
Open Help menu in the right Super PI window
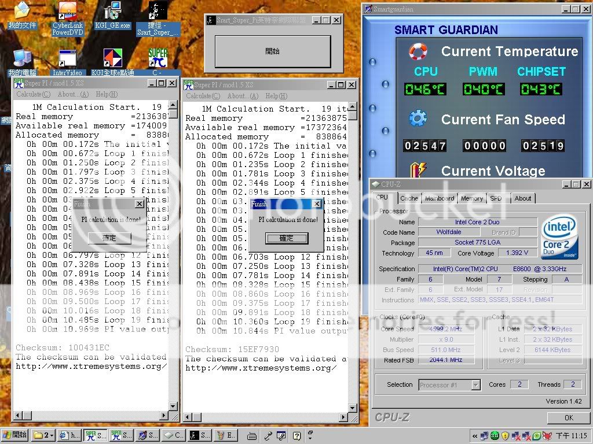[272, 96]
